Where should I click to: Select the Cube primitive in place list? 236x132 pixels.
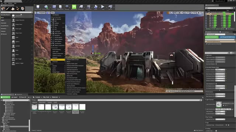pos(22,37)
